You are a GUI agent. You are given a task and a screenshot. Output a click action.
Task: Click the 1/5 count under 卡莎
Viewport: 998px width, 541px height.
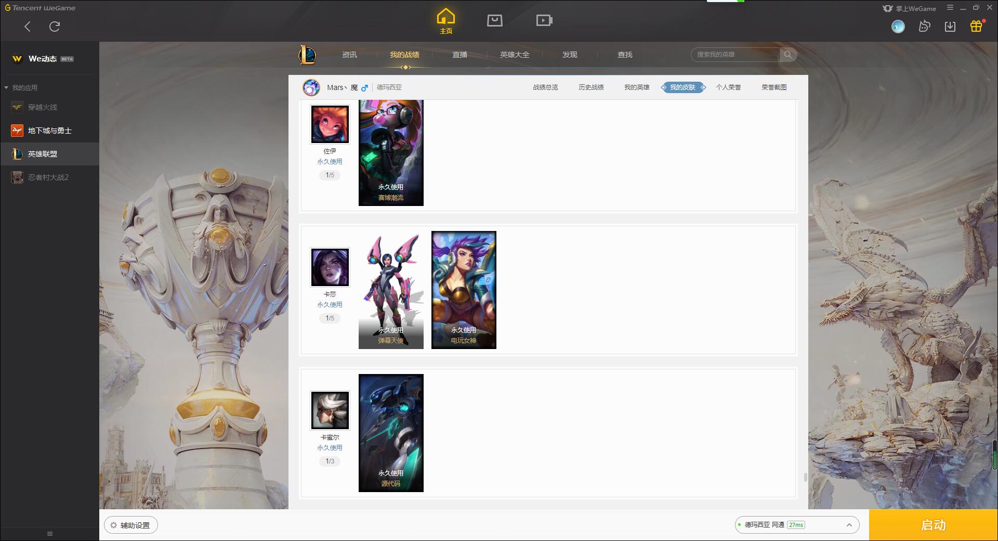(x=330, y=318)
